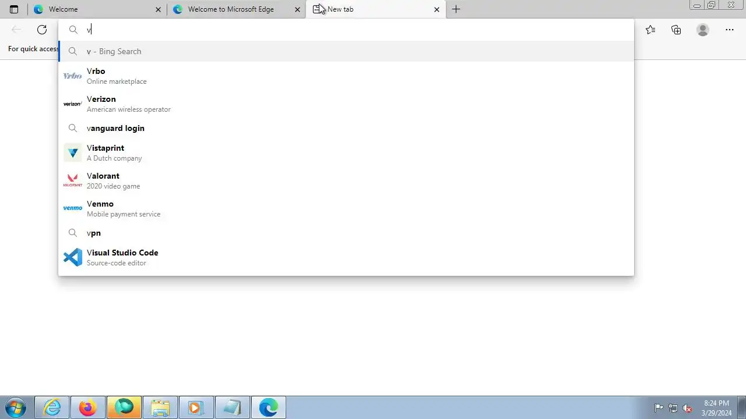Open the tab actions menu icon

pyautogui.click(x=14, y=9)
